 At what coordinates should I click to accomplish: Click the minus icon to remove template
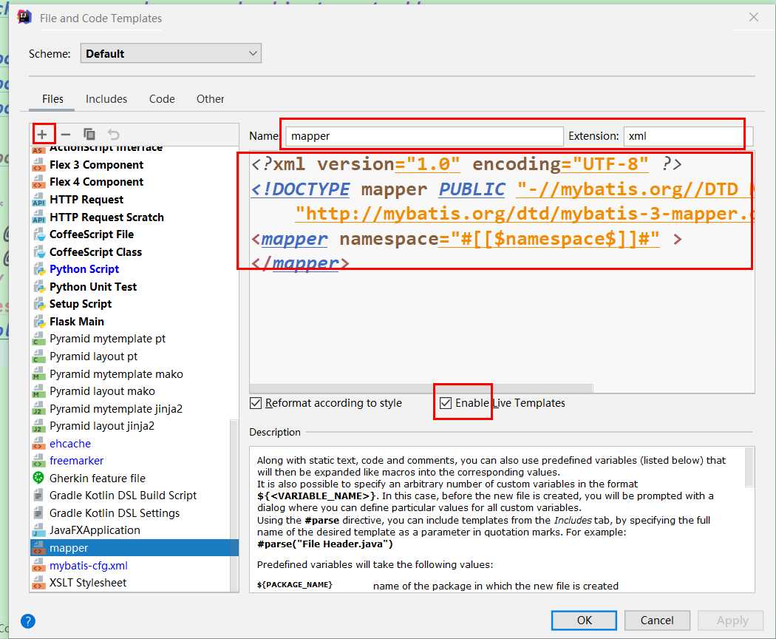[x=66, y=134]
